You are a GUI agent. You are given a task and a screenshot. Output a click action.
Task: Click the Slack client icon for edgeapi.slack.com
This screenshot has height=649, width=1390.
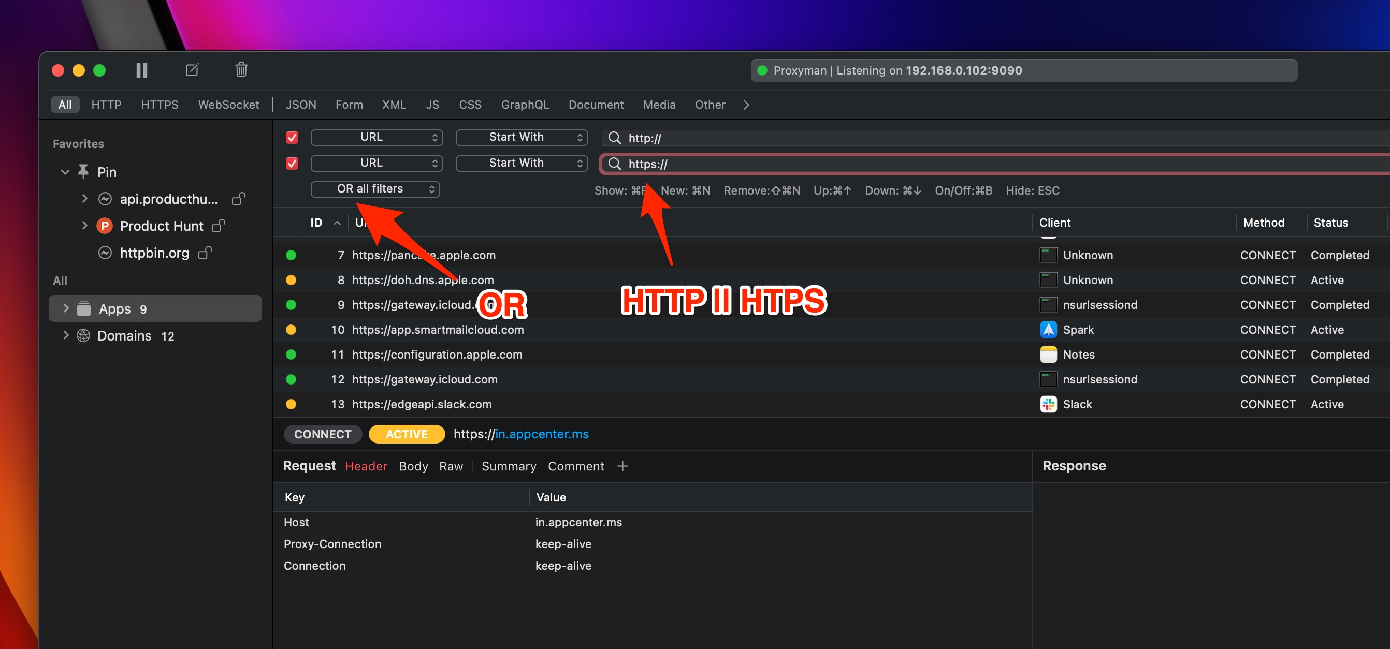tap(1047, 404)
